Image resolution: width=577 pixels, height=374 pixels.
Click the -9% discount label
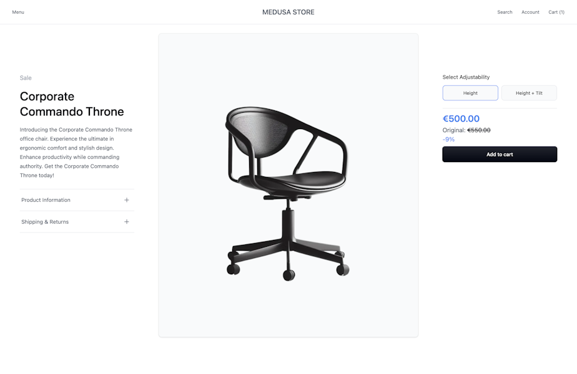coord(448,139)
